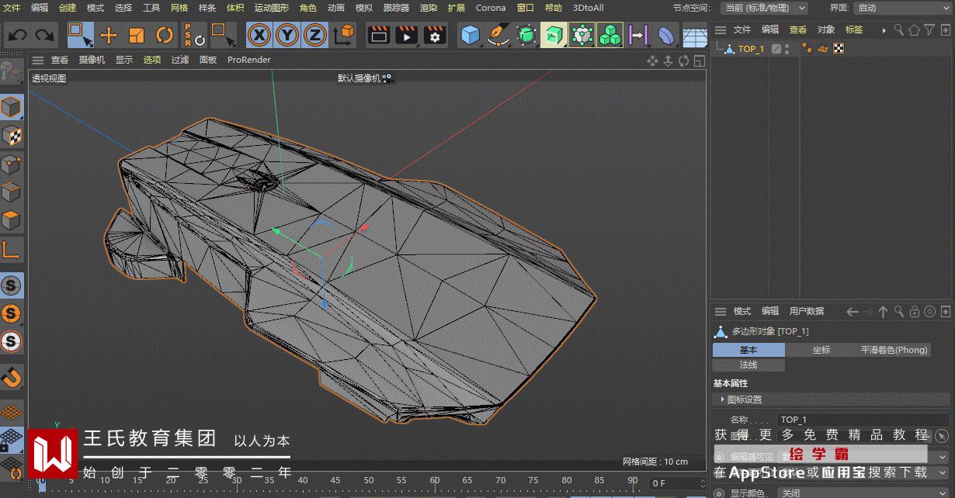Choose the Rotate tool
This screenshot has height=498, width=955.
[x=165, y=35]
